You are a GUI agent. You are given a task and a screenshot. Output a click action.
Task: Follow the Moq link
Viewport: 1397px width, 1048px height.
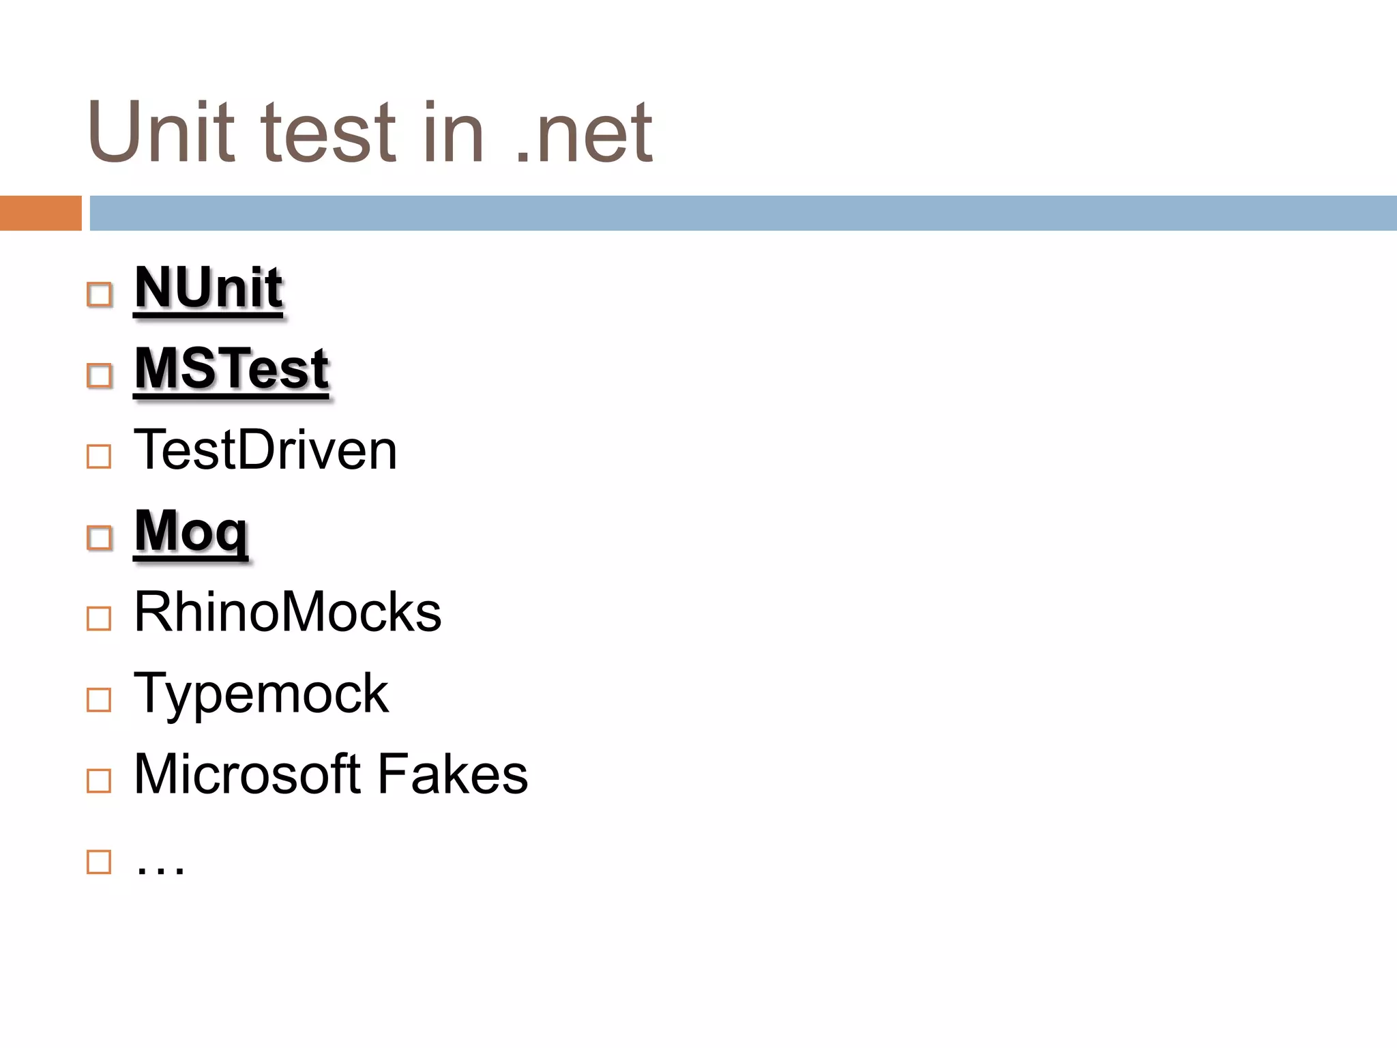click(x=191, y=533)
